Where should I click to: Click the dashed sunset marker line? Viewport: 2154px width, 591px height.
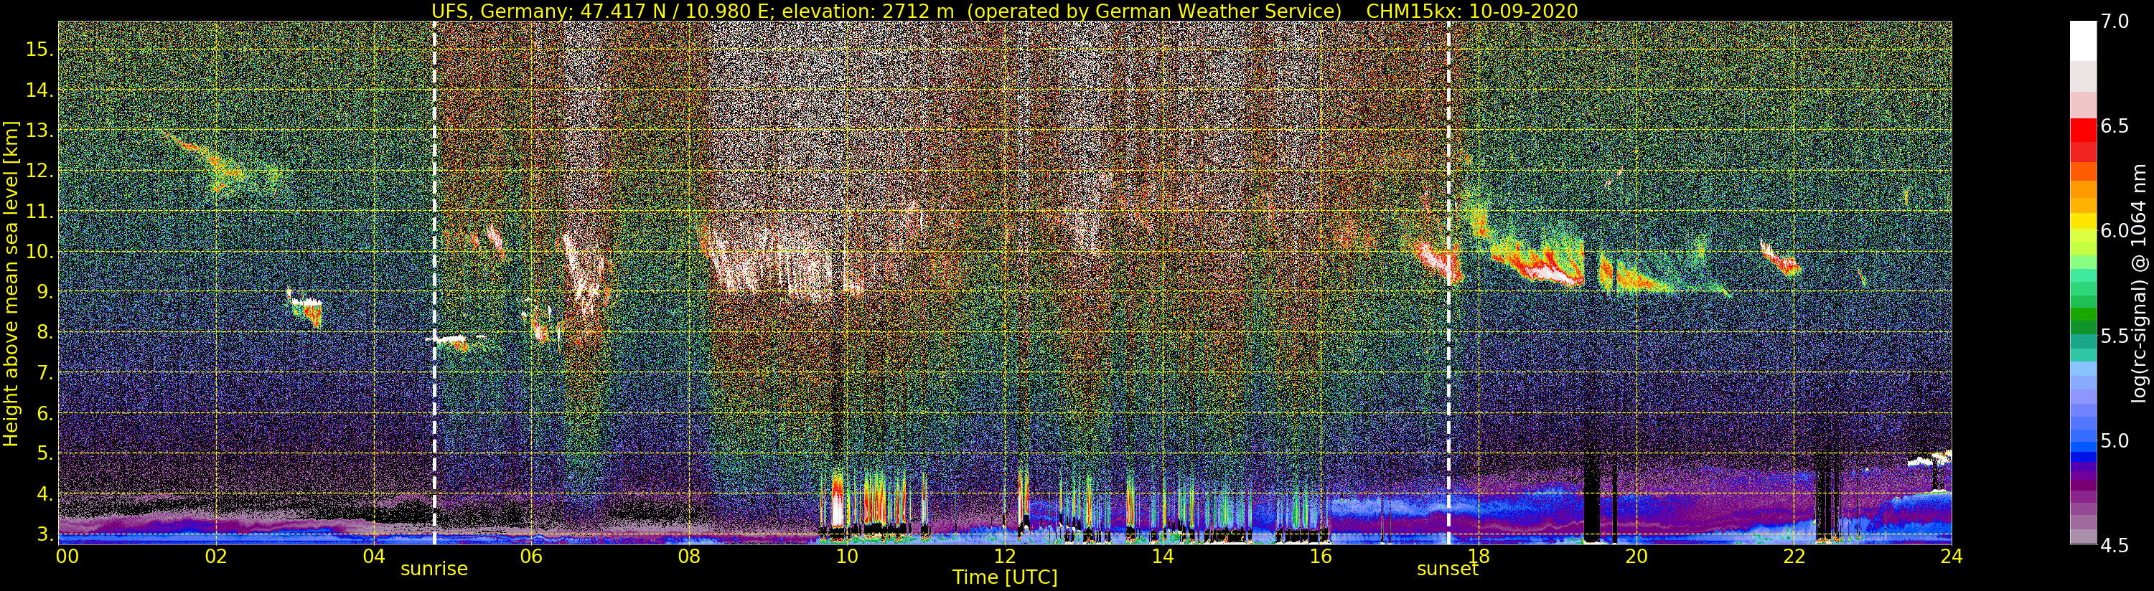1448,283
